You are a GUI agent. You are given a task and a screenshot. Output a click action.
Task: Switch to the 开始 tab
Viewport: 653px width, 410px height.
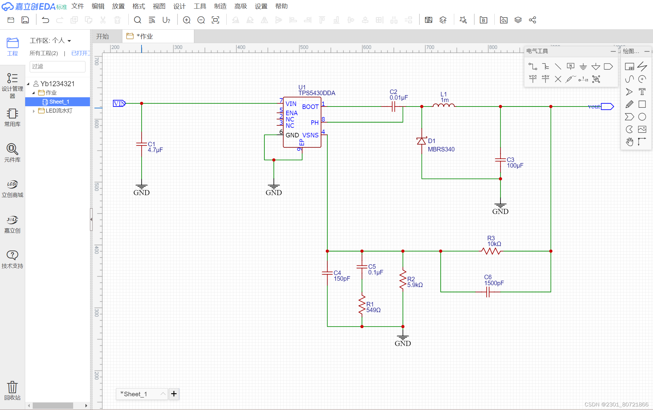(103, 36)
